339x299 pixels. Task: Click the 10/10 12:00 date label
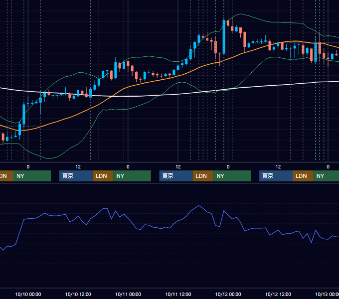coord(78,294)
